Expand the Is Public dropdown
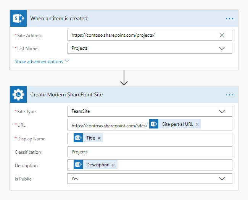 tap(222, 179)
